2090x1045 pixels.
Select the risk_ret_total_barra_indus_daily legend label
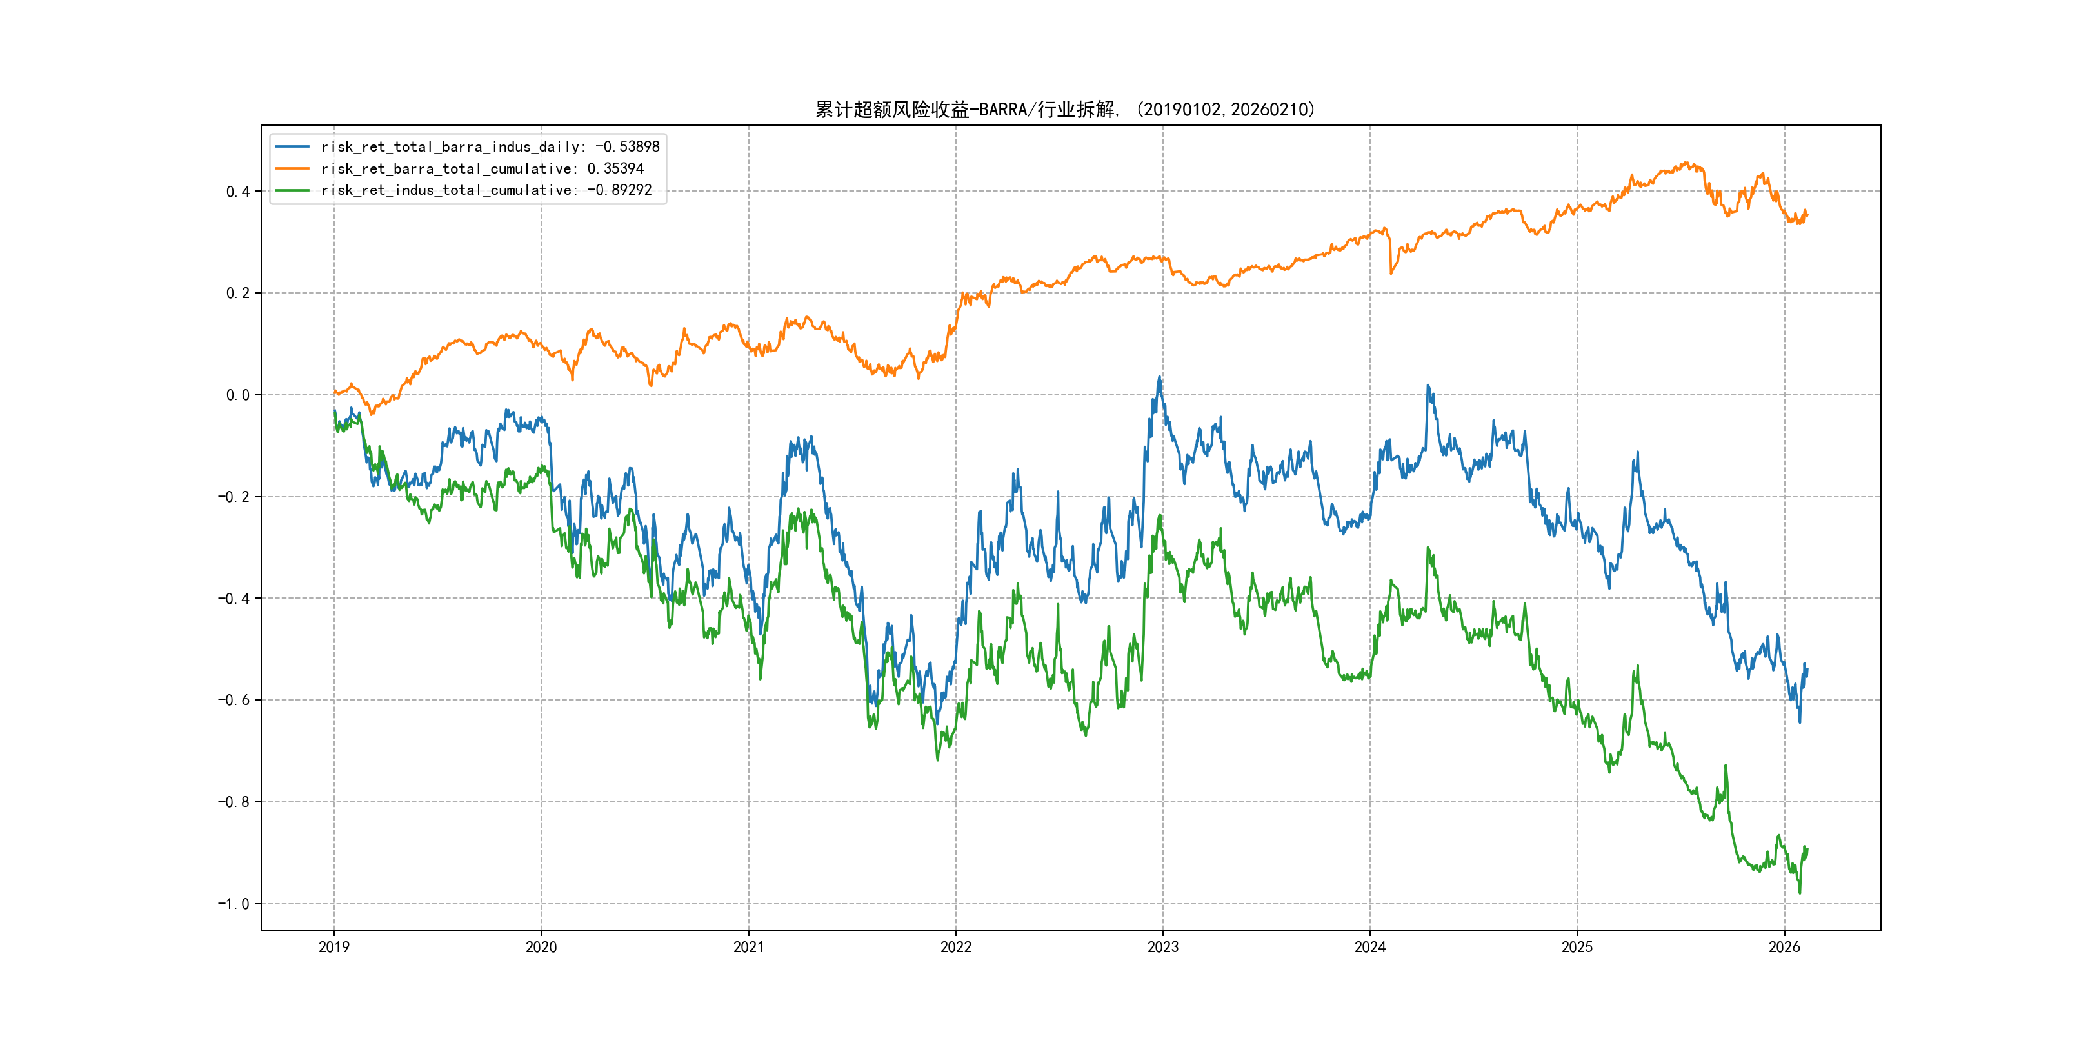490,147
